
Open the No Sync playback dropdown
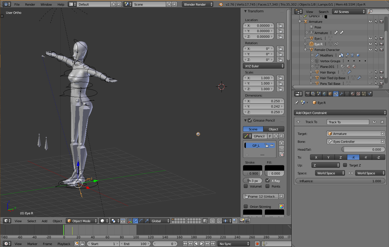click(x=234, y=244)
